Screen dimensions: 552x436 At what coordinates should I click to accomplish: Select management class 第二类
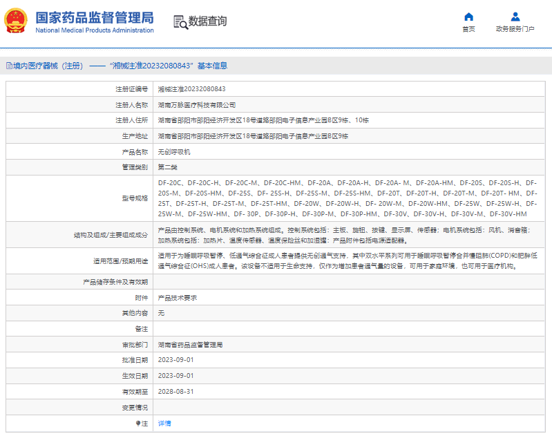[167, 167]
